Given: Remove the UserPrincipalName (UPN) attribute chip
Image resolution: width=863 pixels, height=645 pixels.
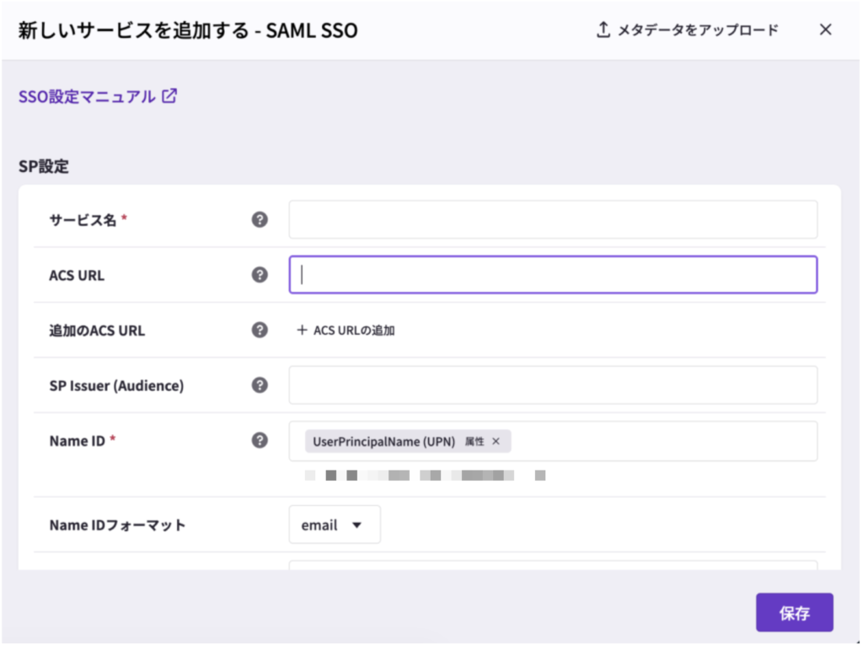Looking at the screenshot, I should tap(496, 441).
